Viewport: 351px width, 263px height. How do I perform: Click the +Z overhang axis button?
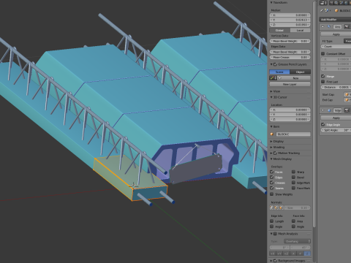287,254
